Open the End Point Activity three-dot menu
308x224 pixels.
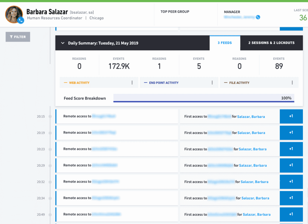(x=212, y=83)
